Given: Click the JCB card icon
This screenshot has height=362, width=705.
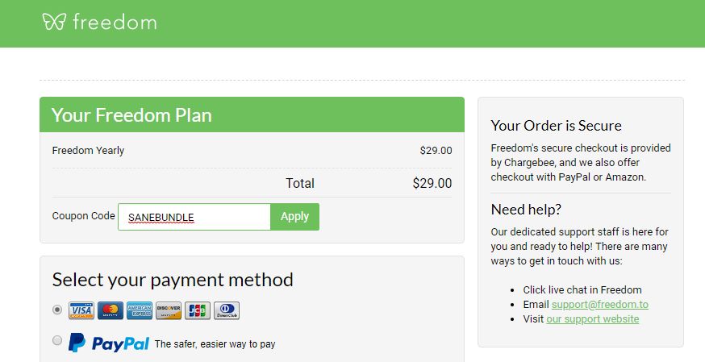Looking at the screenshot, I should [x=197, y=310].
